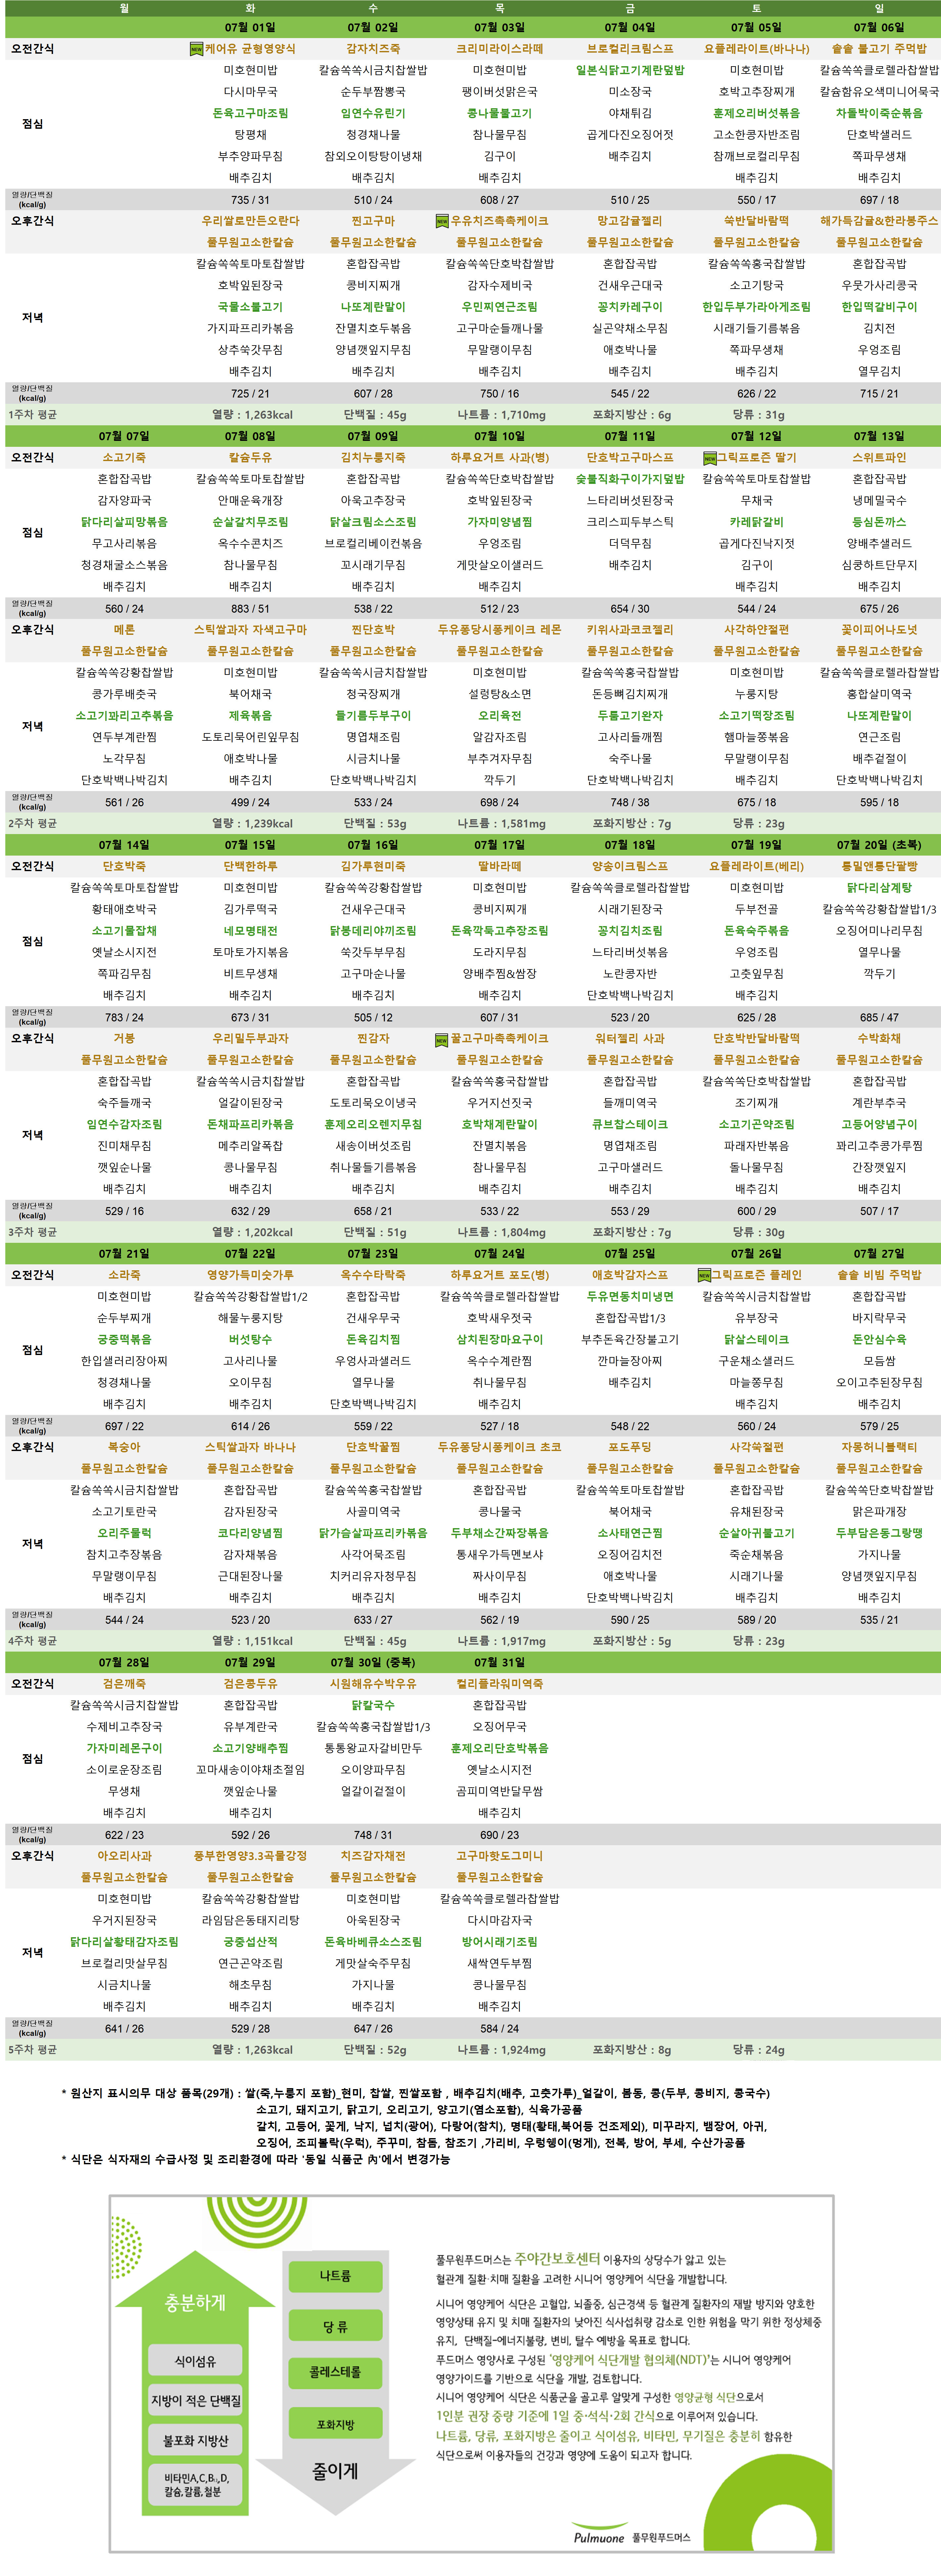Select 해가득감귤&한라봉주스 snack
The height and width of the screenshot is (2576, 941).
click(879, 221)
